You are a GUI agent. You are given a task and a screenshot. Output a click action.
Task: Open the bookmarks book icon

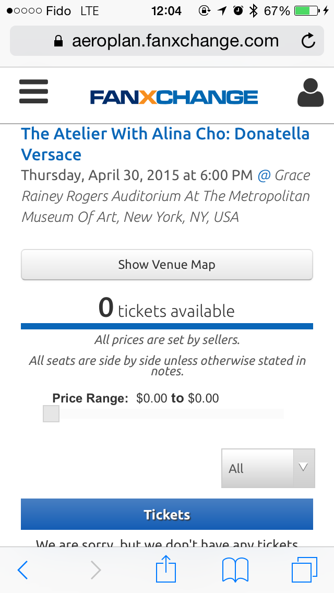tap(235, 570)
